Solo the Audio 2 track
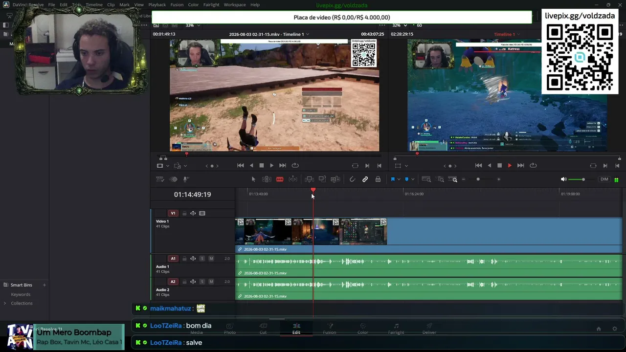The height and width of the screenshot is (352, 626). 202,282
